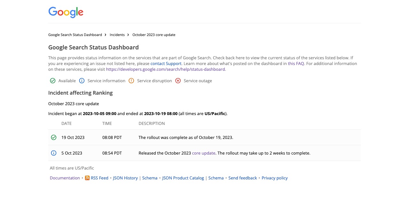Screen dimensions: 409x203
Task: Click the Google logo
Action: (x=66, y=12)
